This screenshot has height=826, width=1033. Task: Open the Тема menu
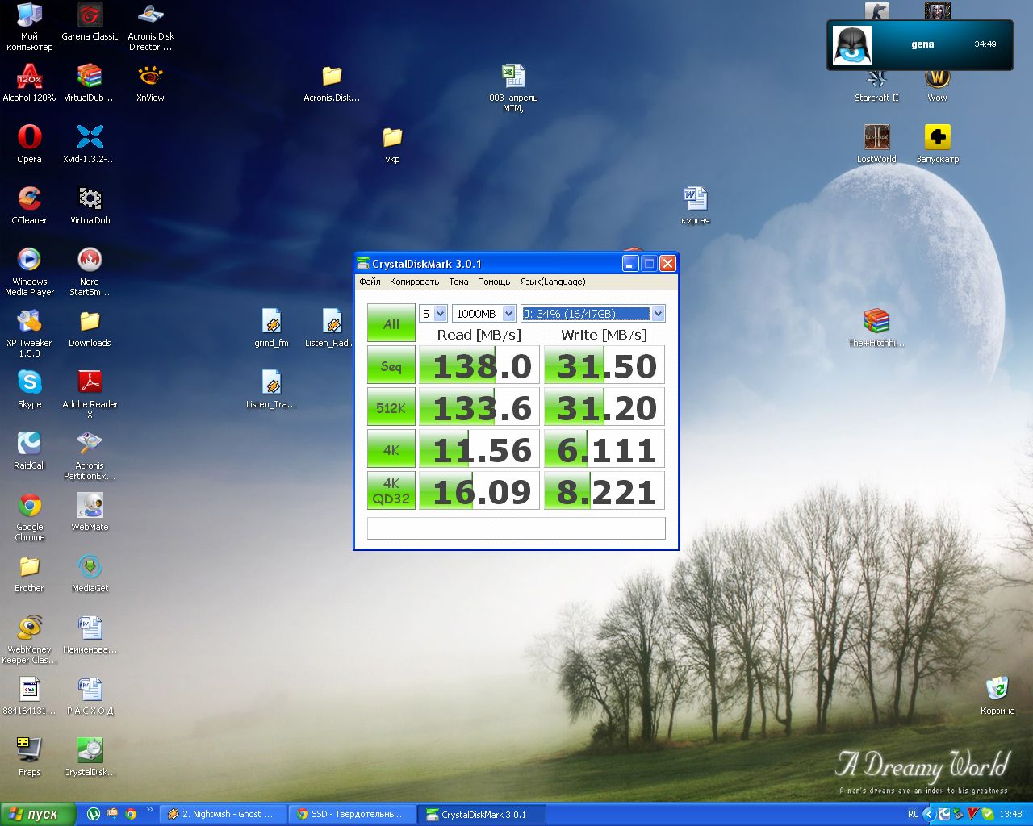458,282
